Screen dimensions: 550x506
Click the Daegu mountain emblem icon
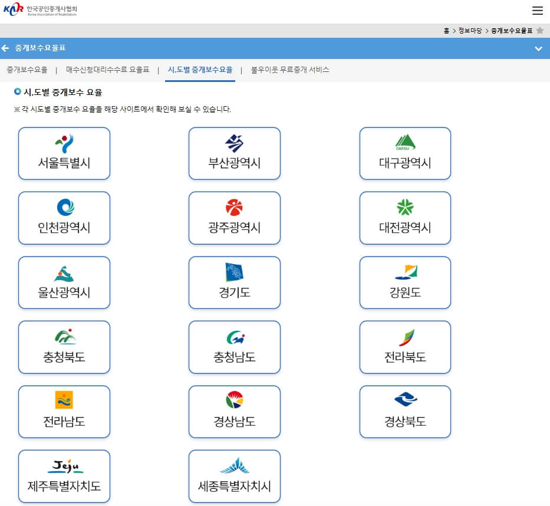[x=405, y=143]
